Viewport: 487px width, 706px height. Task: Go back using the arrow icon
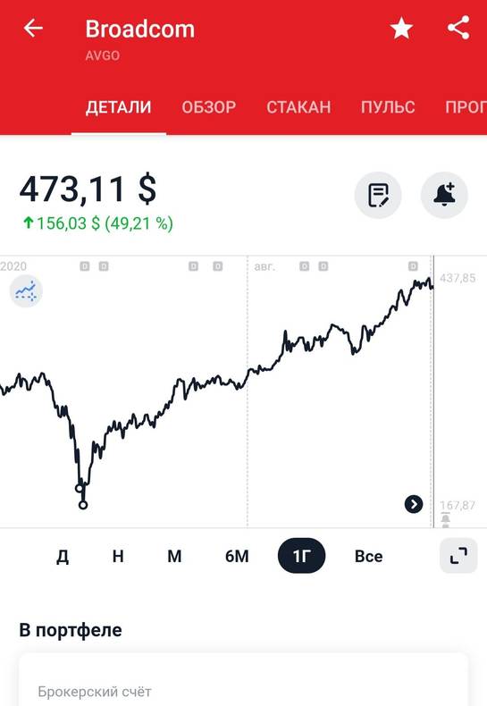33,29
